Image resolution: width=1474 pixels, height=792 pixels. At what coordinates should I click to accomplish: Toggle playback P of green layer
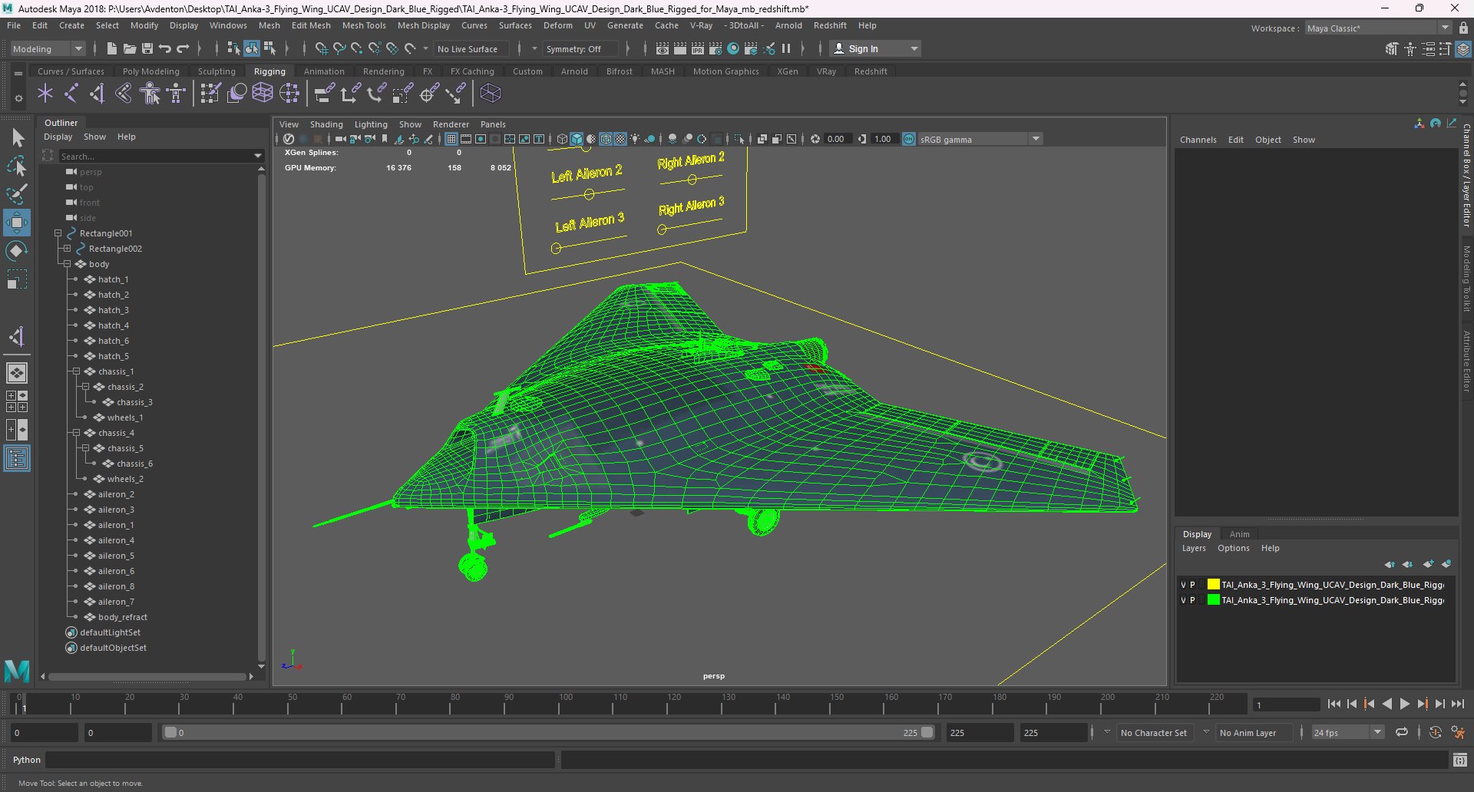(1192, 600)
